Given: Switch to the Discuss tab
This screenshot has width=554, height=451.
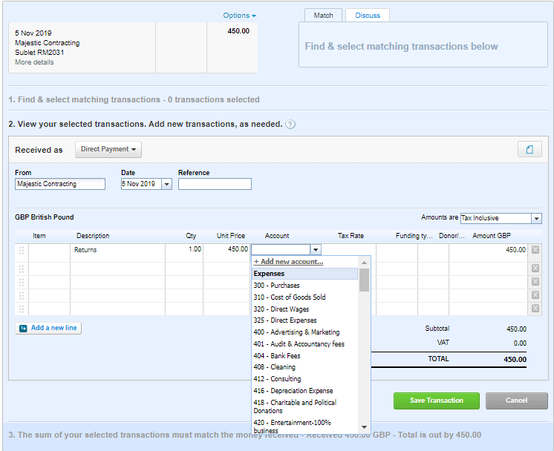Looking at the screenshot, I should tap(368, 16).
